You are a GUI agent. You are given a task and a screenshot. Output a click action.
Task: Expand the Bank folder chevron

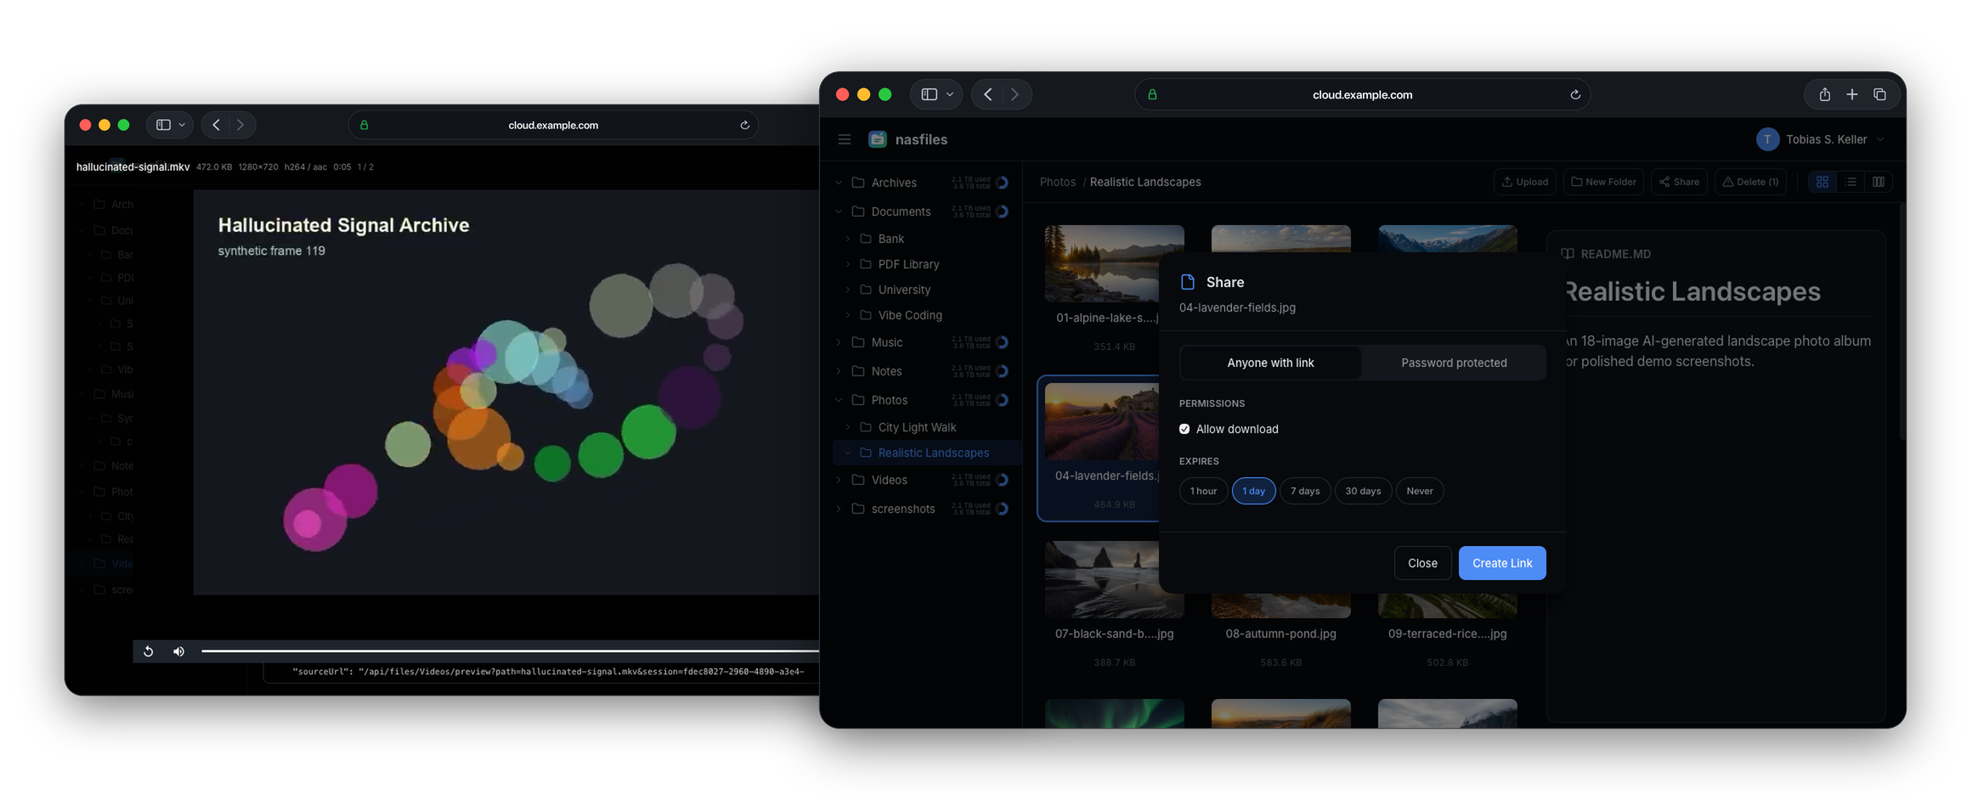847,239
